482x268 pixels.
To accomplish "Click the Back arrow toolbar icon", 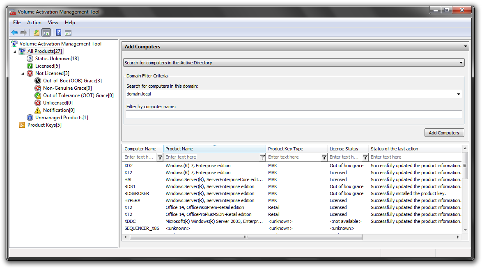I will 14,32.
